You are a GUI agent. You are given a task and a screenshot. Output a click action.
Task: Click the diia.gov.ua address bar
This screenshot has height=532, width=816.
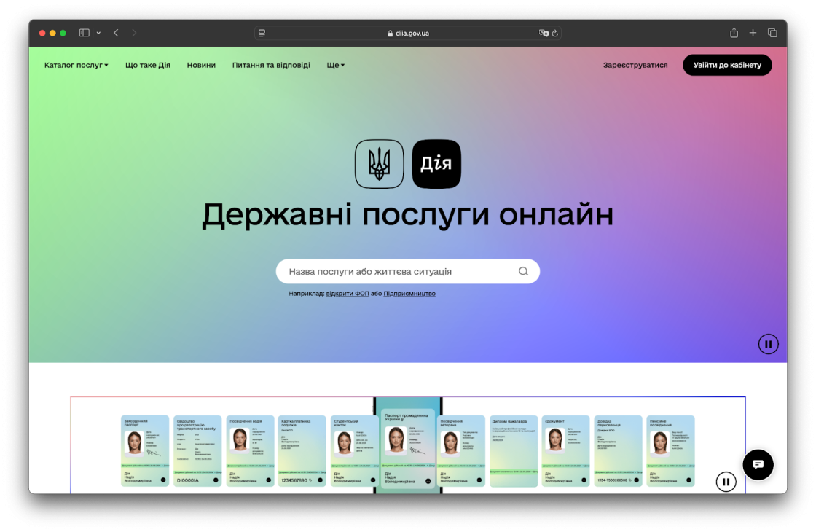tap(407, 33)
